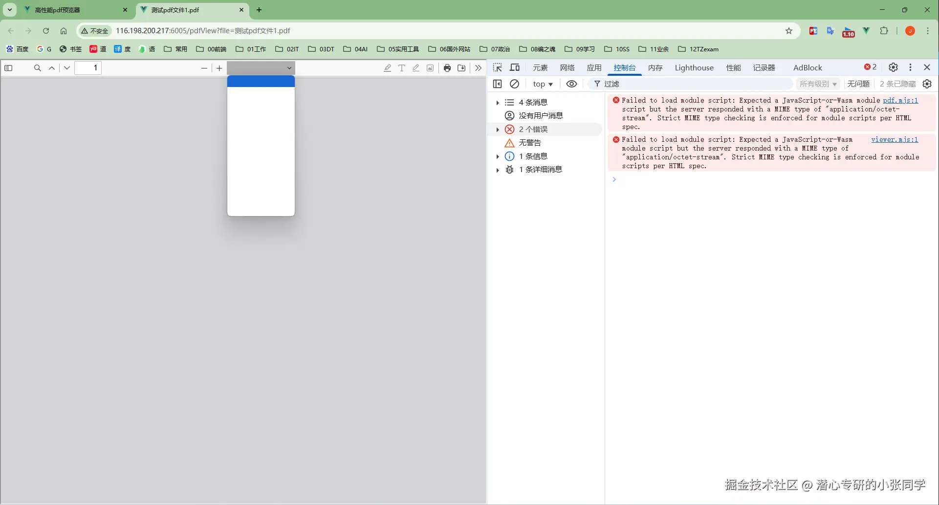The width and height of the screenshot is (939, 505).
Task: Open the Chrome three-dot menu
Action: pos(928,31)
